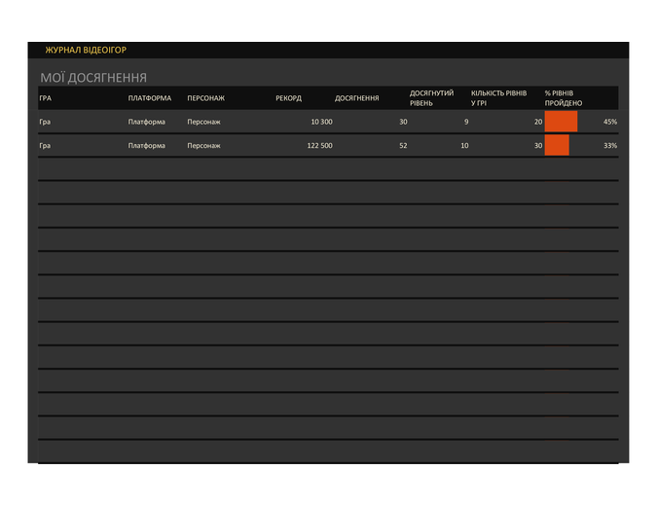This screenshot has width=657, height=506.
Task: Select the % РІВНІВ ПРОЙДЕНО header
Action: click(x=564, y=98)
